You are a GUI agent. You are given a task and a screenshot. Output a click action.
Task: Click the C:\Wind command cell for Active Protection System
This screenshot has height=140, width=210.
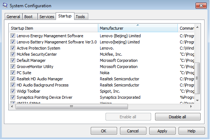pyautogui.click(x=187, y=48)
